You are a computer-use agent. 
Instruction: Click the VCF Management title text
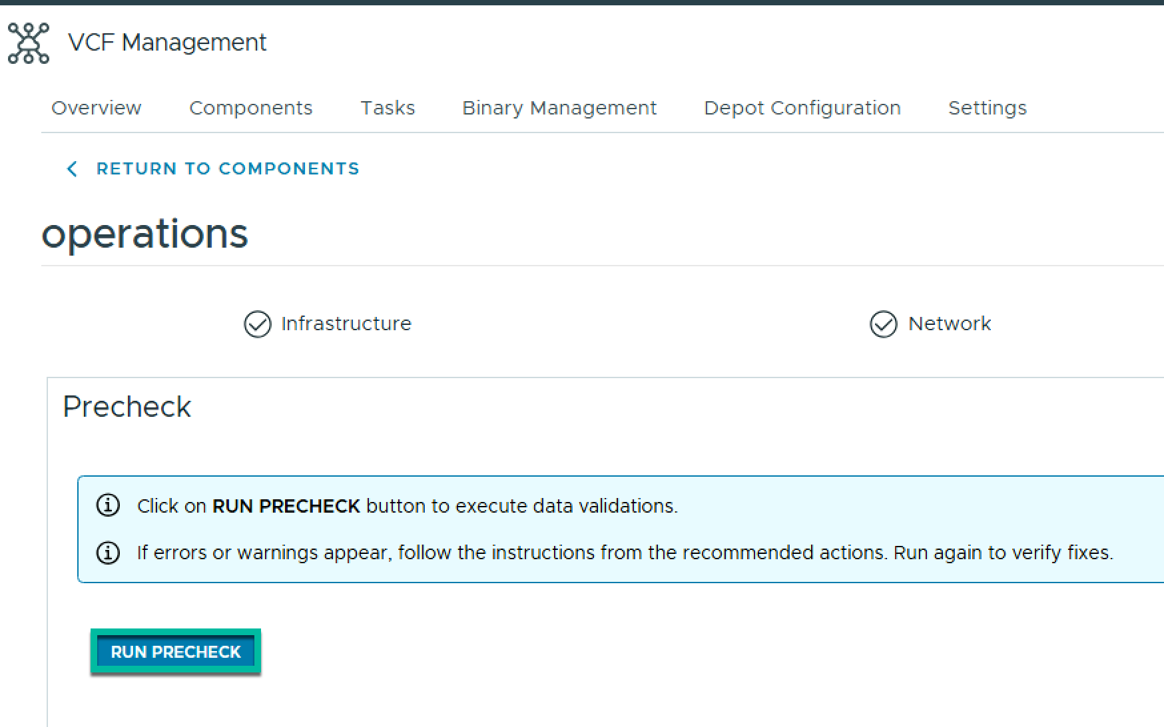167,43
